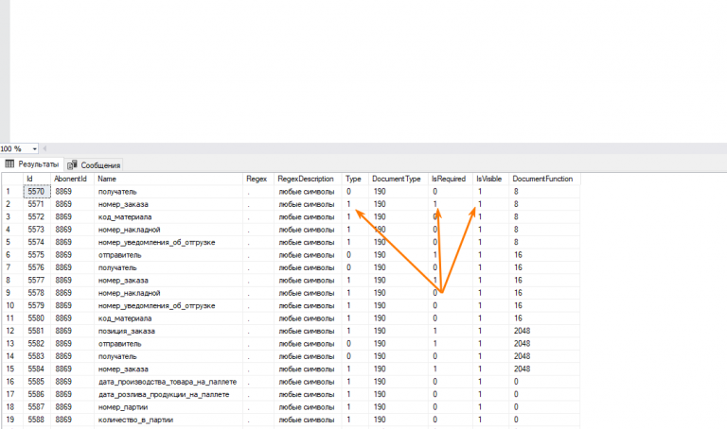Image resolution: width=727 pixels, height=429 pixels.
Task: Click the дата_розлива_продукции_на_паллете name cell
Action: pyautogui.click(x=168, y=394)
